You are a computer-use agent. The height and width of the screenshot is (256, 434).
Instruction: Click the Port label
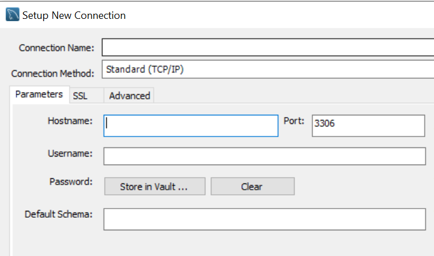(x=294, y=121)
